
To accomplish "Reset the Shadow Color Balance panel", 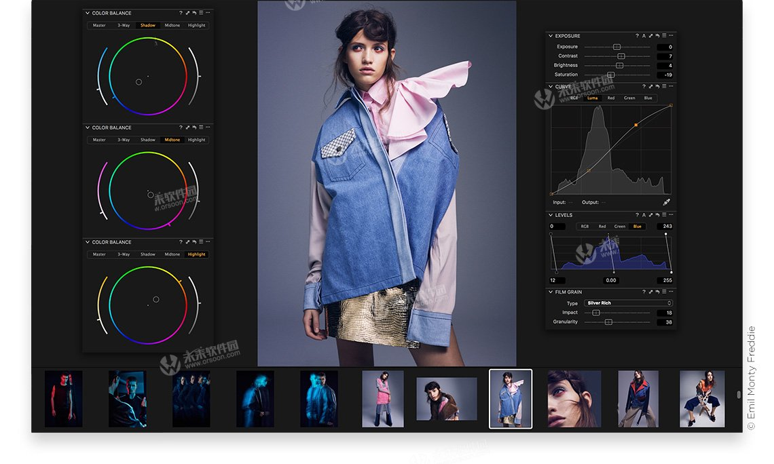I will point(194,13).
